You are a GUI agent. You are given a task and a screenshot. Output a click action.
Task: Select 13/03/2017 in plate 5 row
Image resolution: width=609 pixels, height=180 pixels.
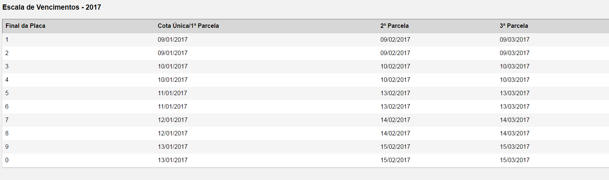click(515, 93)
